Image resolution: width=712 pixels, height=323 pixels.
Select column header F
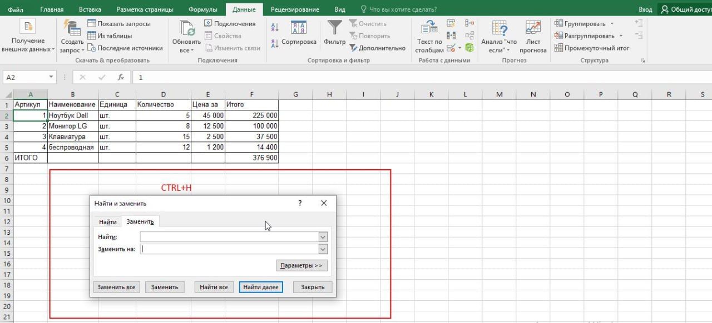pyautogui.click(x=251, y=94)
